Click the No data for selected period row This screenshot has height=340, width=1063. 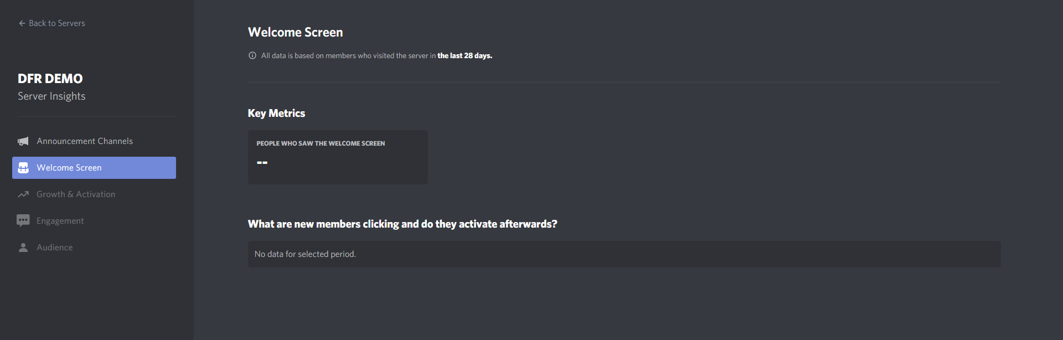[x=625, y=254]
